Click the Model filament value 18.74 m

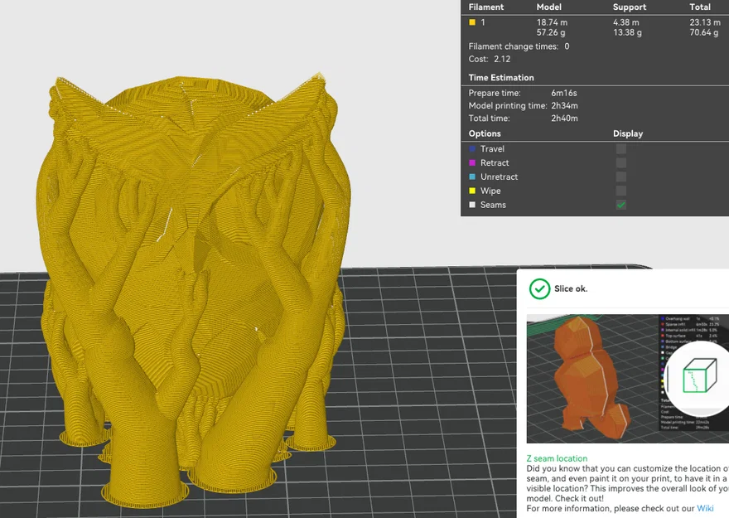(x=552, y=22)
